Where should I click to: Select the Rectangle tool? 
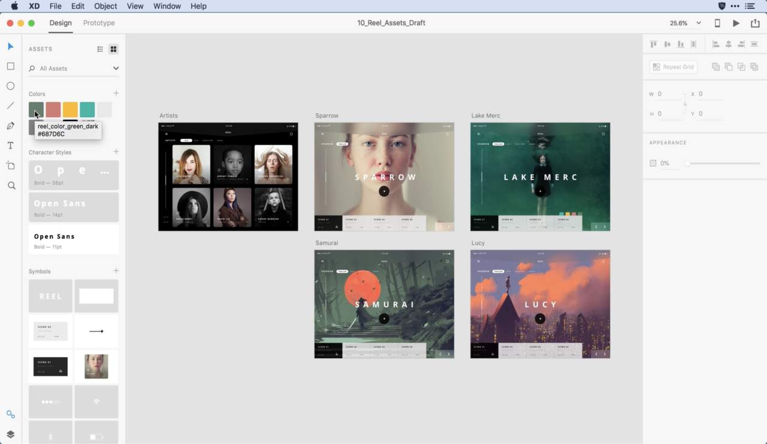tap(11, 66)
